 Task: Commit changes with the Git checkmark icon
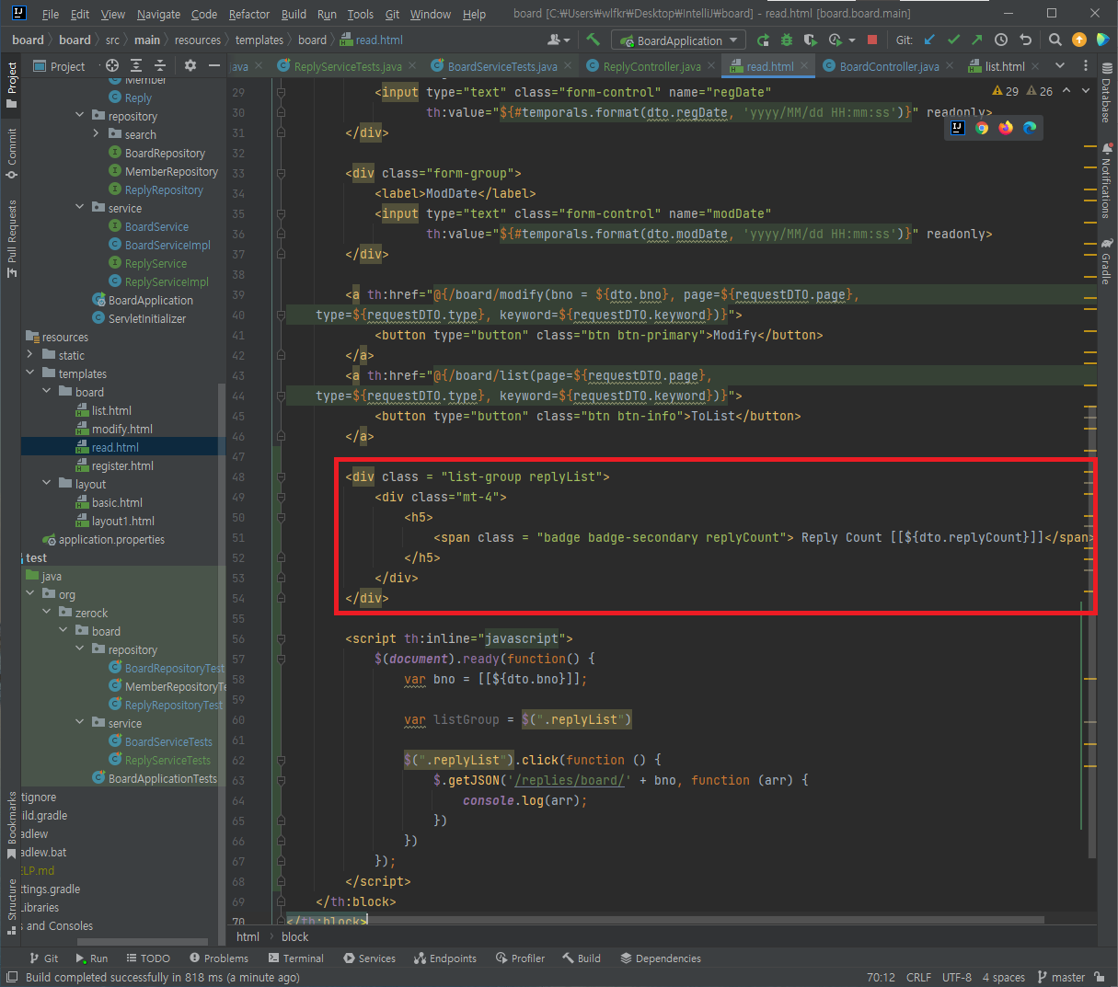click(x=953, y=40)
